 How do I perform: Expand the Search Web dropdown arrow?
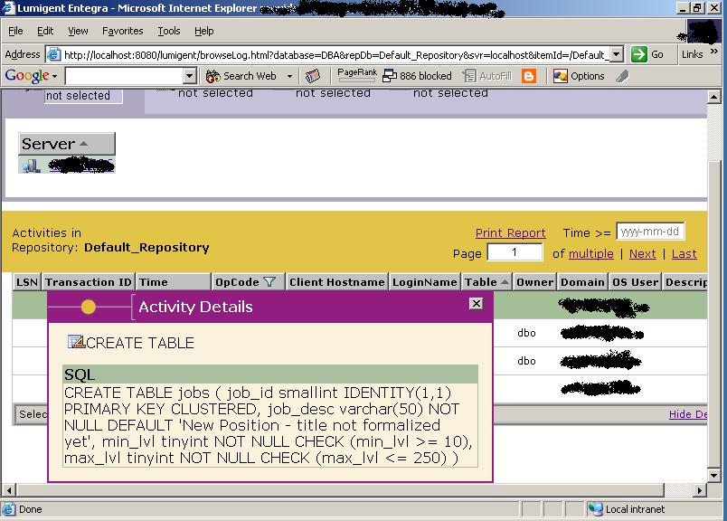click(x=288, y=76)
